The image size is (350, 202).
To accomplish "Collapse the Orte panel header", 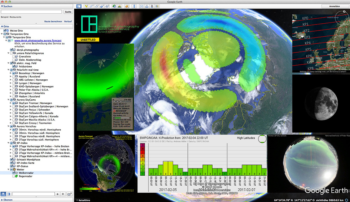I will (2, 26).
